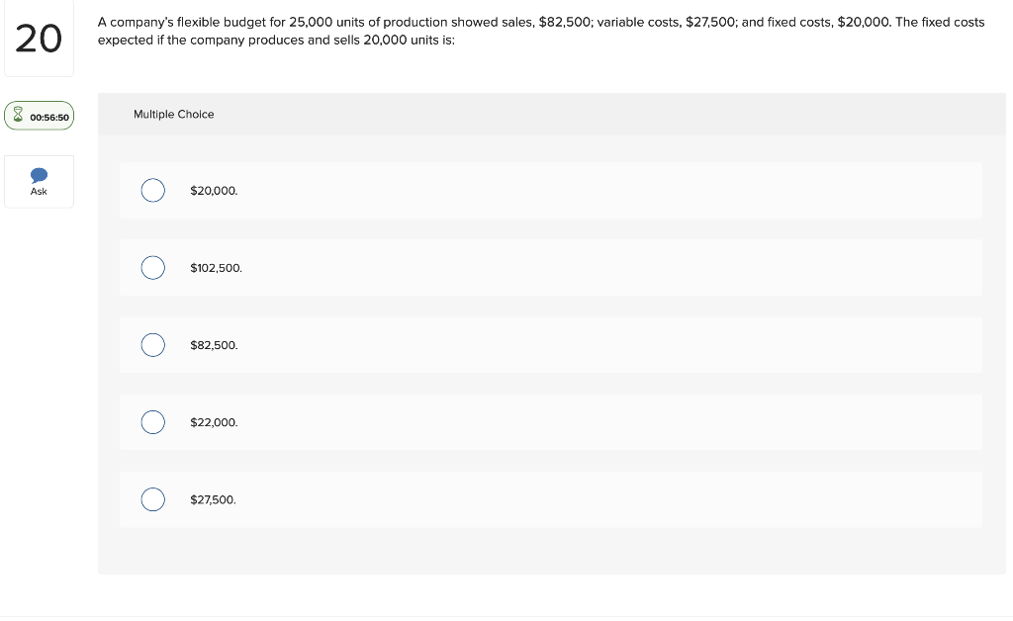
Task: Click the hourglass icon in the timer
Action: (18, 115)
